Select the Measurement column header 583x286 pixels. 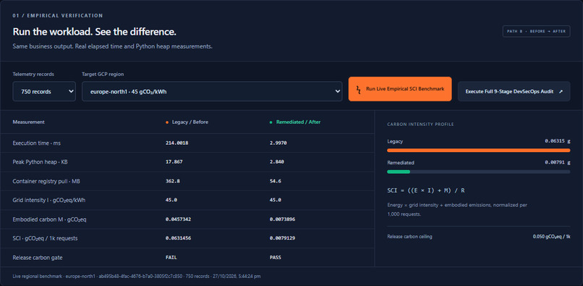point(29,122)
